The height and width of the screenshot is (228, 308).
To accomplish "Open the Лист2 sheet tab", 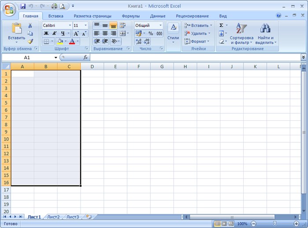I will [53, 217].
